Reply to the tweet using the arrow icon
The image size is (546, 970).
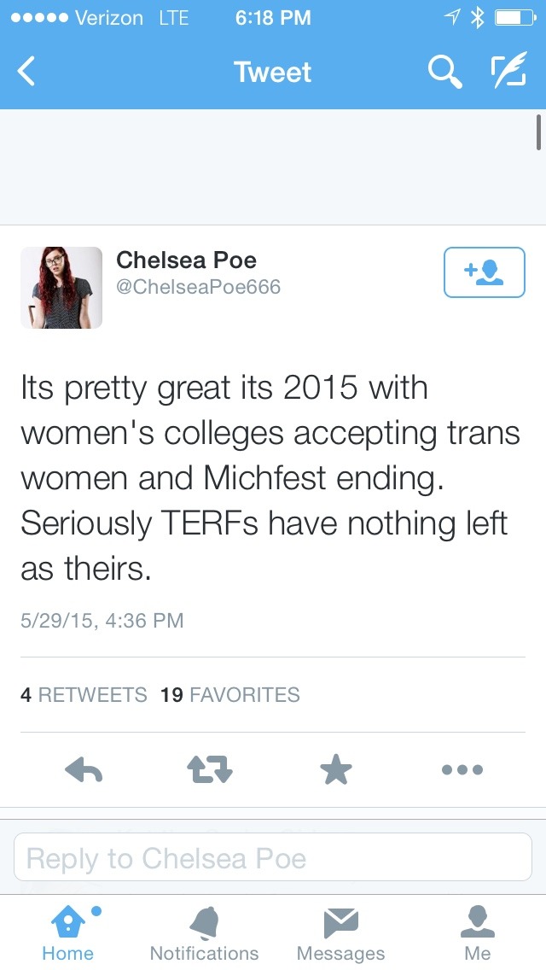84,770
